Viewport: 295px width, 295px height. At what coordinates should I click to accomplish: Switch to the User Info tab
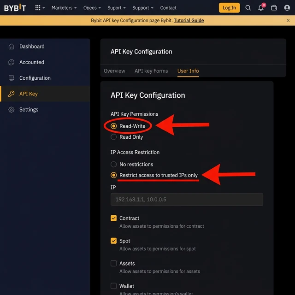pyautogui.click(x=188, y=71)
